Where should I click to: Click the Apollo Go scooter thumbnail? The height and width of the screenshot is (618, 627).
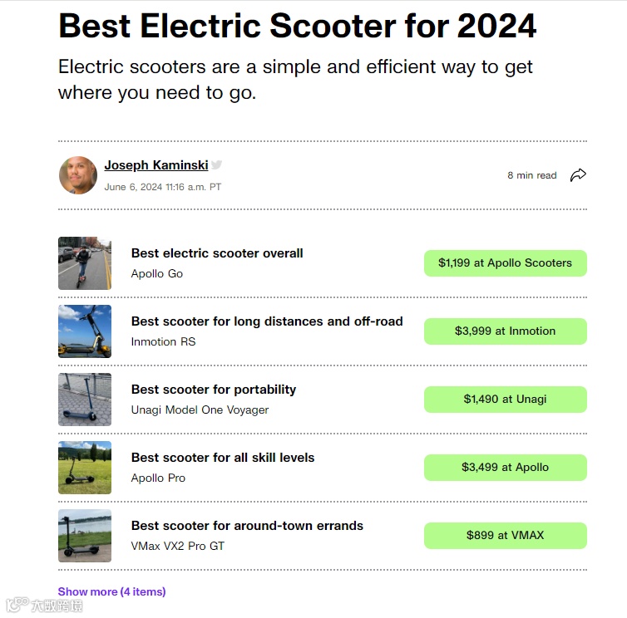pyautogui.click(x=85, y=263)
